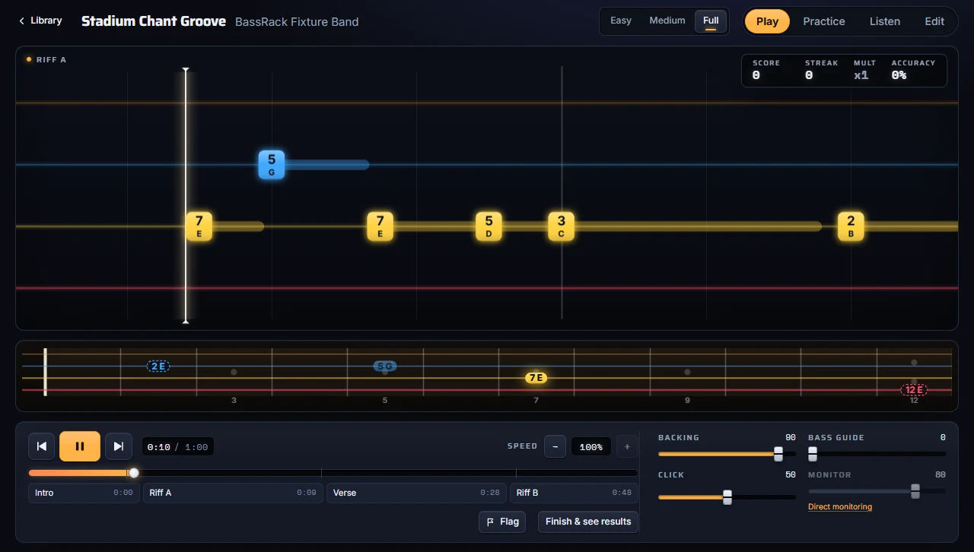Switch to the Practice mode tab
Image resolution: width=974 pixels, height=552 pixels.
point(824,21)
